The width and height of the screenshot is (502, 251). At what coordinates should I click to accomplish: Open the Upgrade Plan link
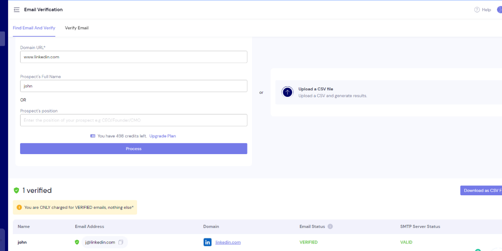[x=162, y=136]
